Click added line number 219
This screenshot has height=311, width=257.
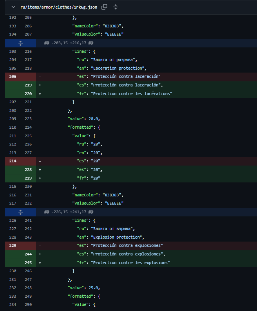coord(28,85)
